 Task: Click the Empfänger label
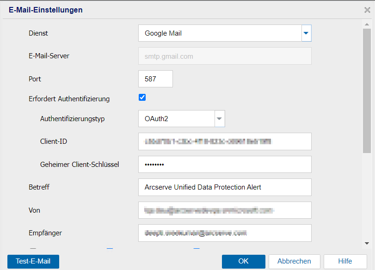(x=45, y=233)
